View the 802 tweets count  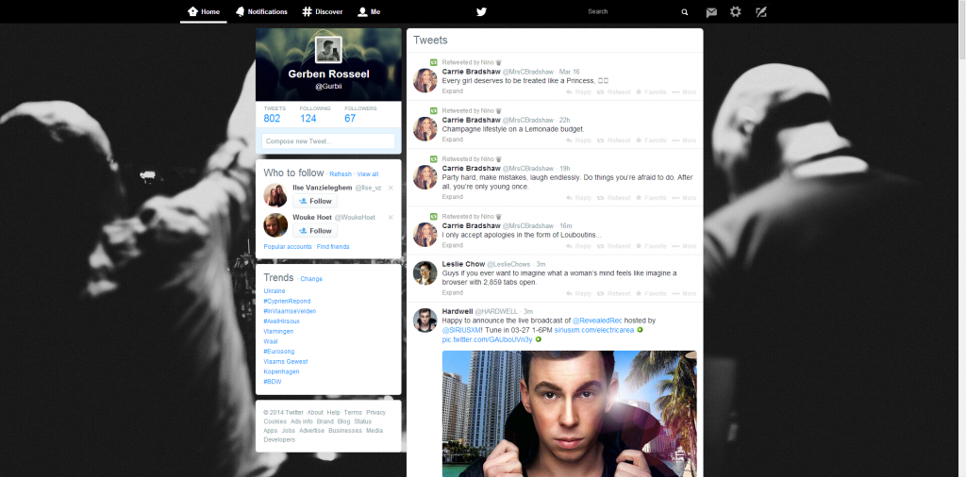(x=275, y=114)
